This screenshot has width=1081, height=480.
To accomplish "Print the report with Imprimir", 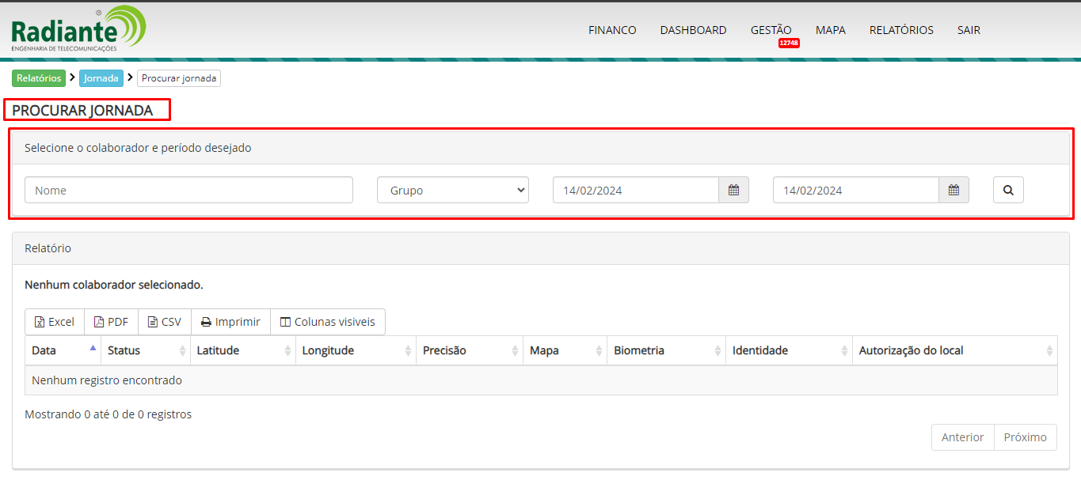I will coord(230,322).
